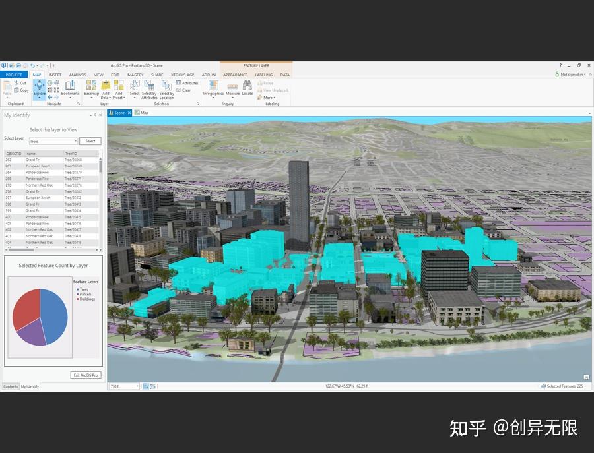
Task: Click the Exit ArcGIS Pro button
Action: 85,375
